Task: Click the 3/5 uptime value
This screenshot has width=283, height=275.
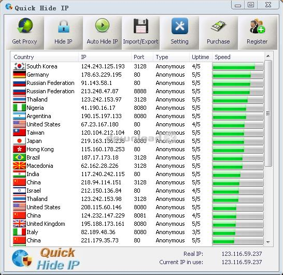Action: click(196, 232)
